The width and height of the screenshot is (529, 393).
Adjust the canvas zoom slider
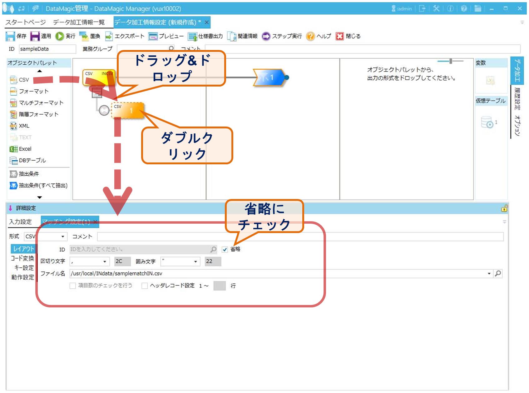[451, 61]
